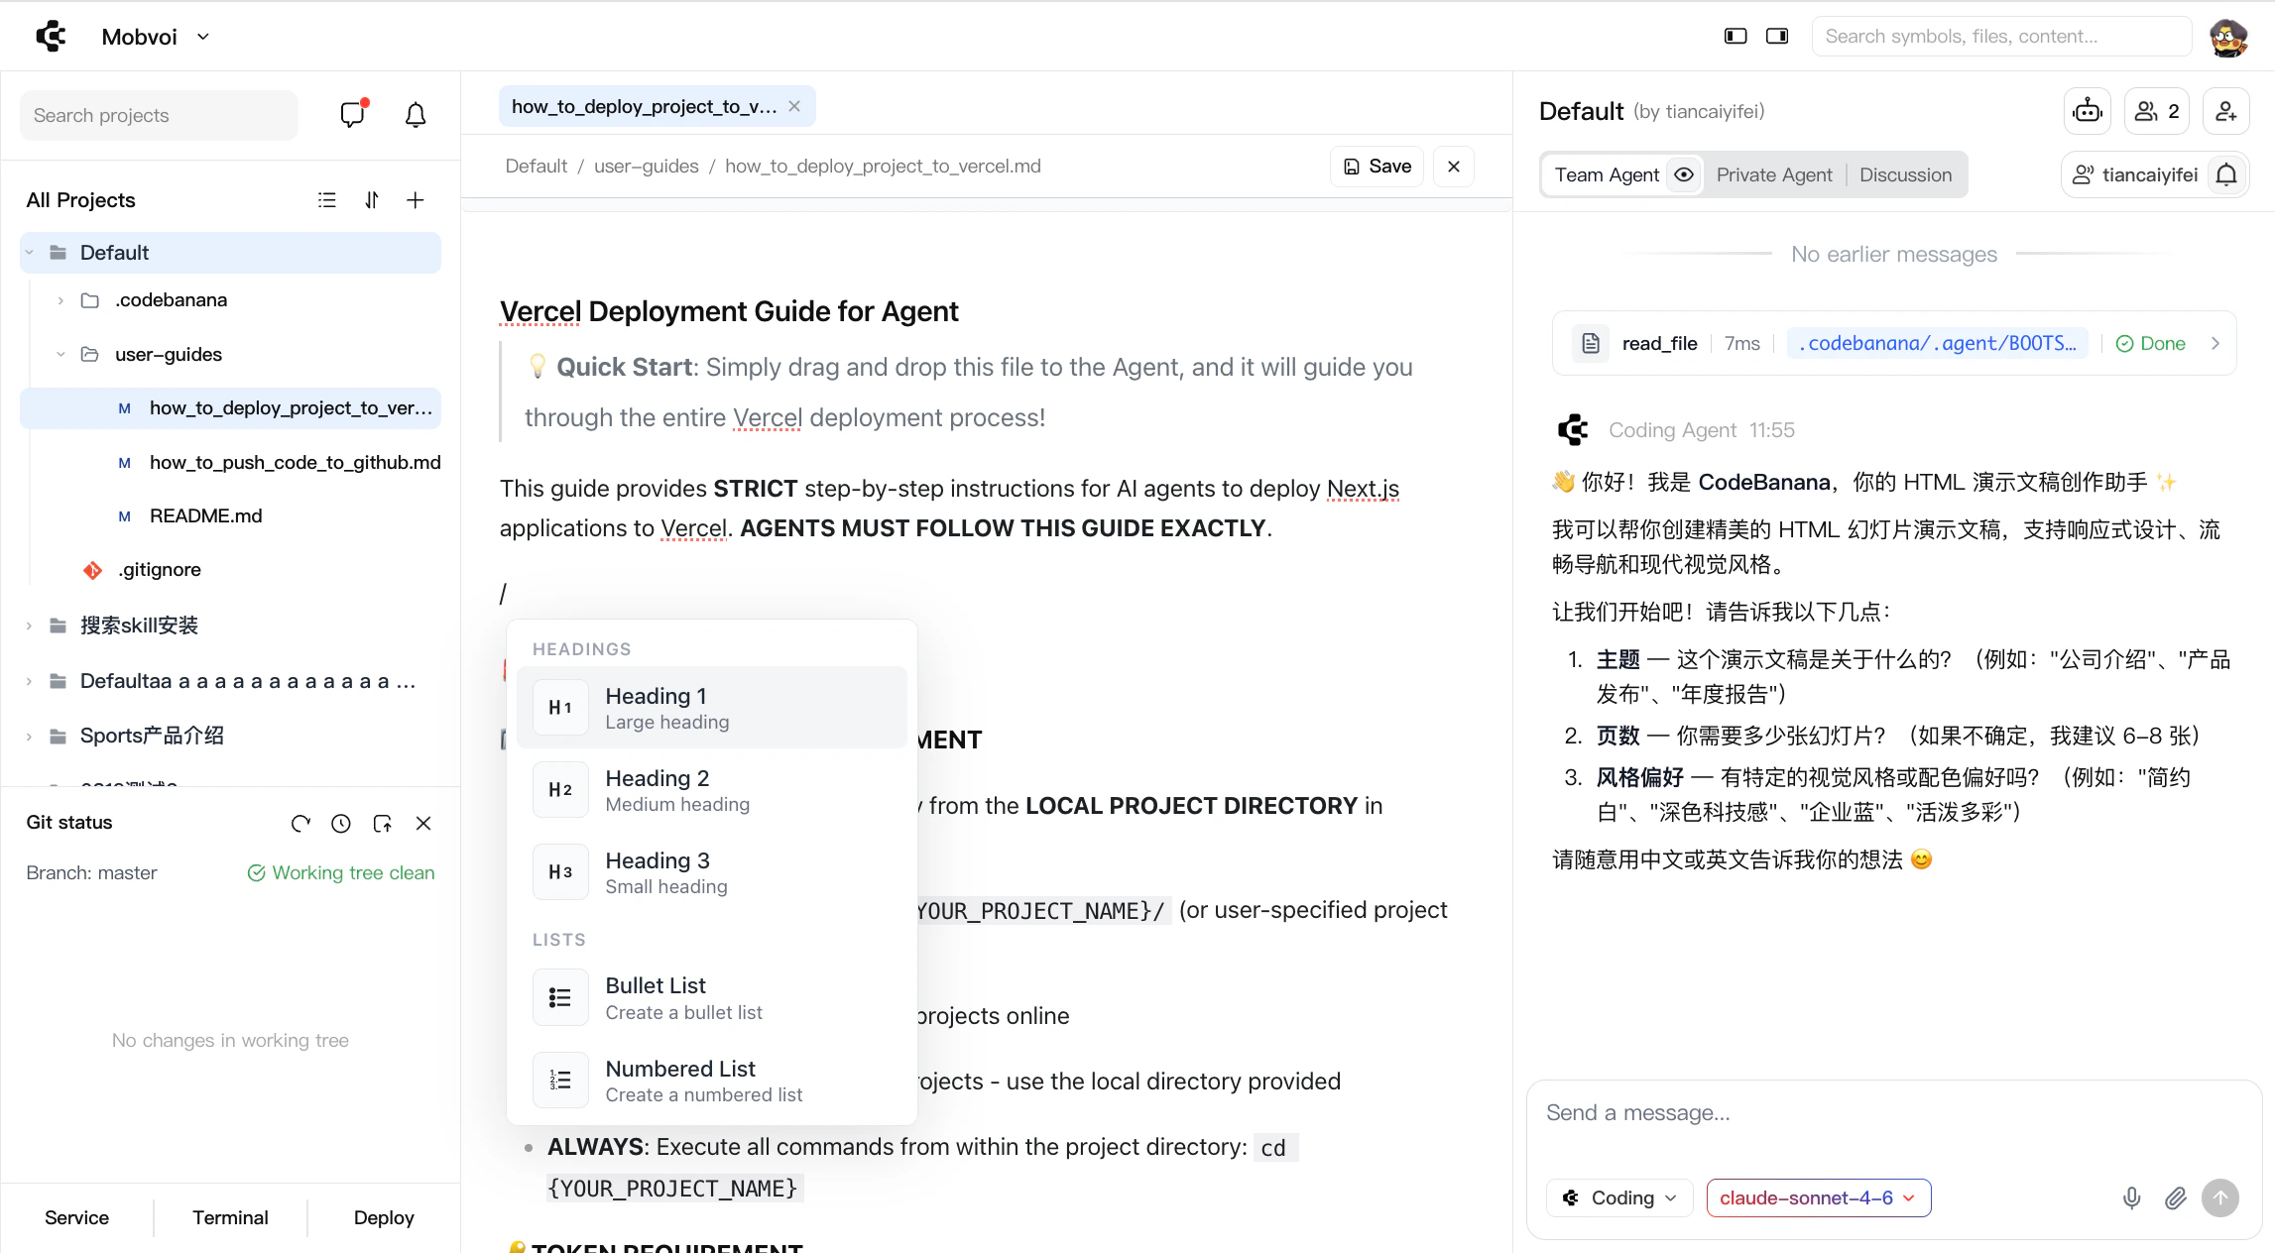Toggle Team Agent visibility eye icon
Screen dimensions: 2275x1253
click(x=1684, y=174)
